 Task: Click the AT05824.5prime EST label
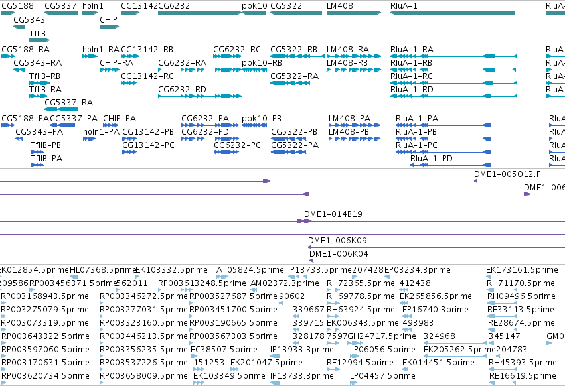coord(250,270)
